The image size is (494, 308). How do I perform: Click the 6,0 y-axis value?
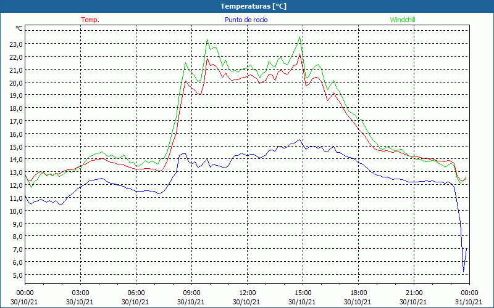tap(18, 262)
